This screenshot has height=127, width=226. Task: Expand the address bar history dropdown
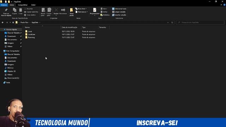pos(168,23)
